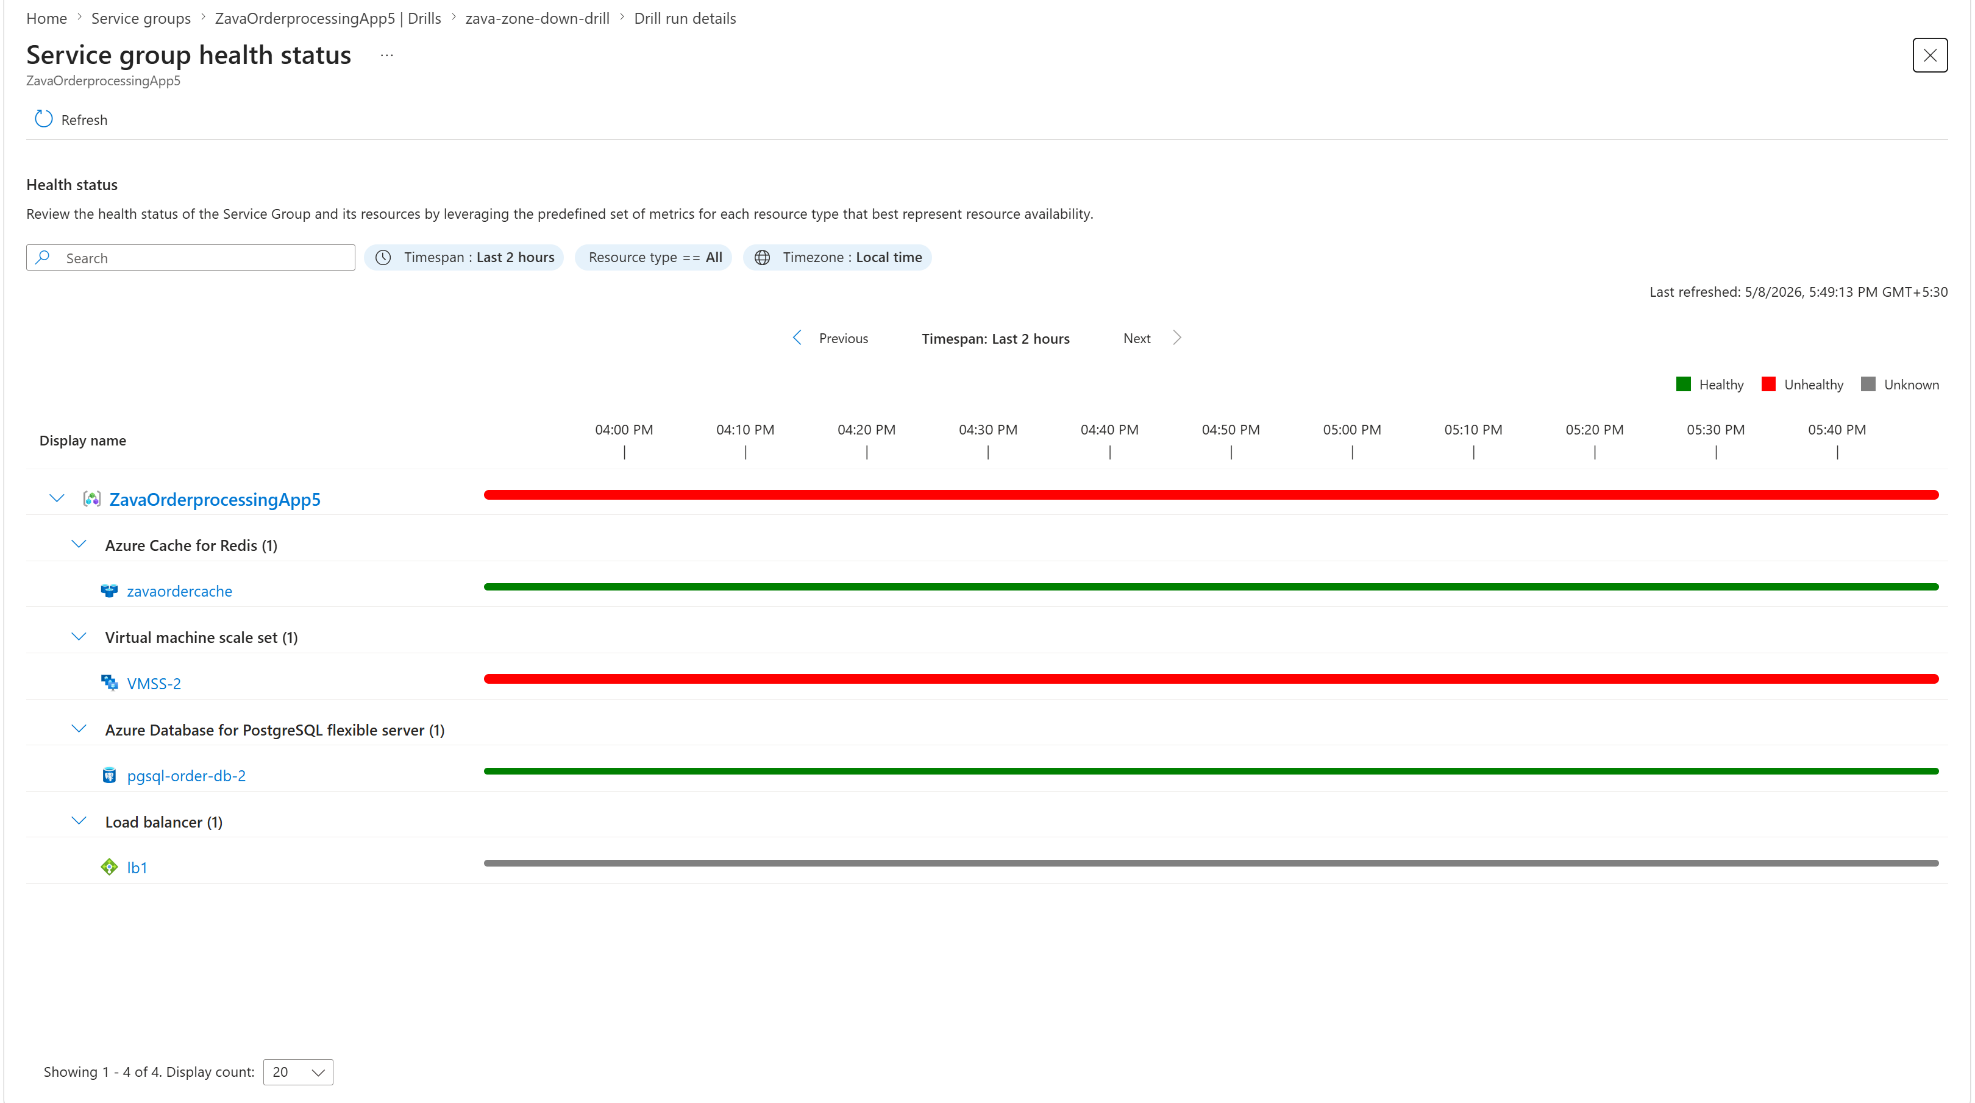This screenshot has width=1975, height=1103.
Task: Click the 'Showing 1 - 4 of 4' text
Action: pyautogui.click(x=101, y=1073)
